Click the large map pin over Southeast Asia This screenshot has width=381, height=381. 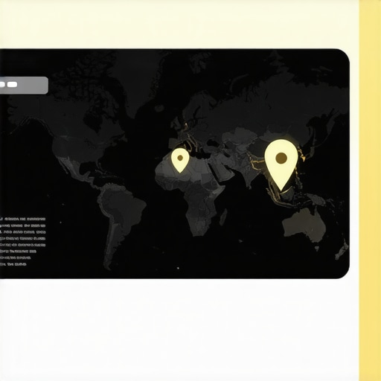pyautogui.click(x=281, y=164)
